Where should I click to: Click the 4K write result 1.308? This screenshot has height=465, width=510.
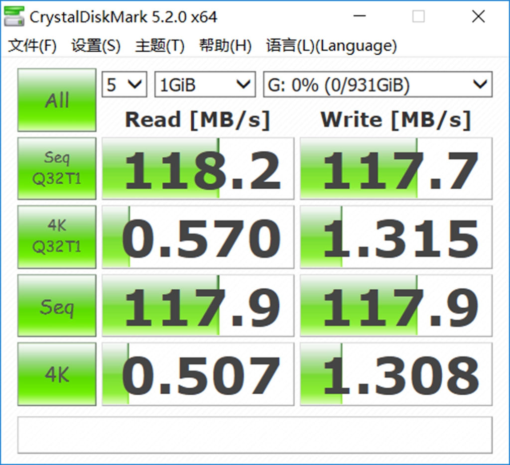396,374
